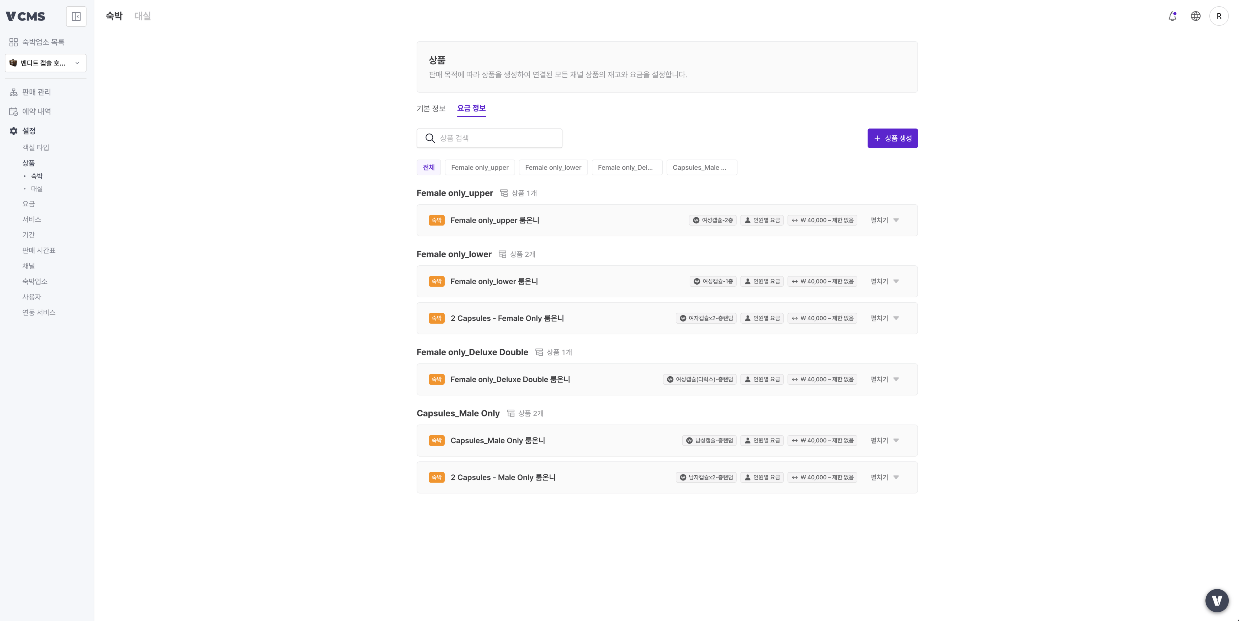The height and width of the screenshot is (621, 1239).
Task: Open 숙박업소 settings in sidebar
Action: (x=34, y=281)
